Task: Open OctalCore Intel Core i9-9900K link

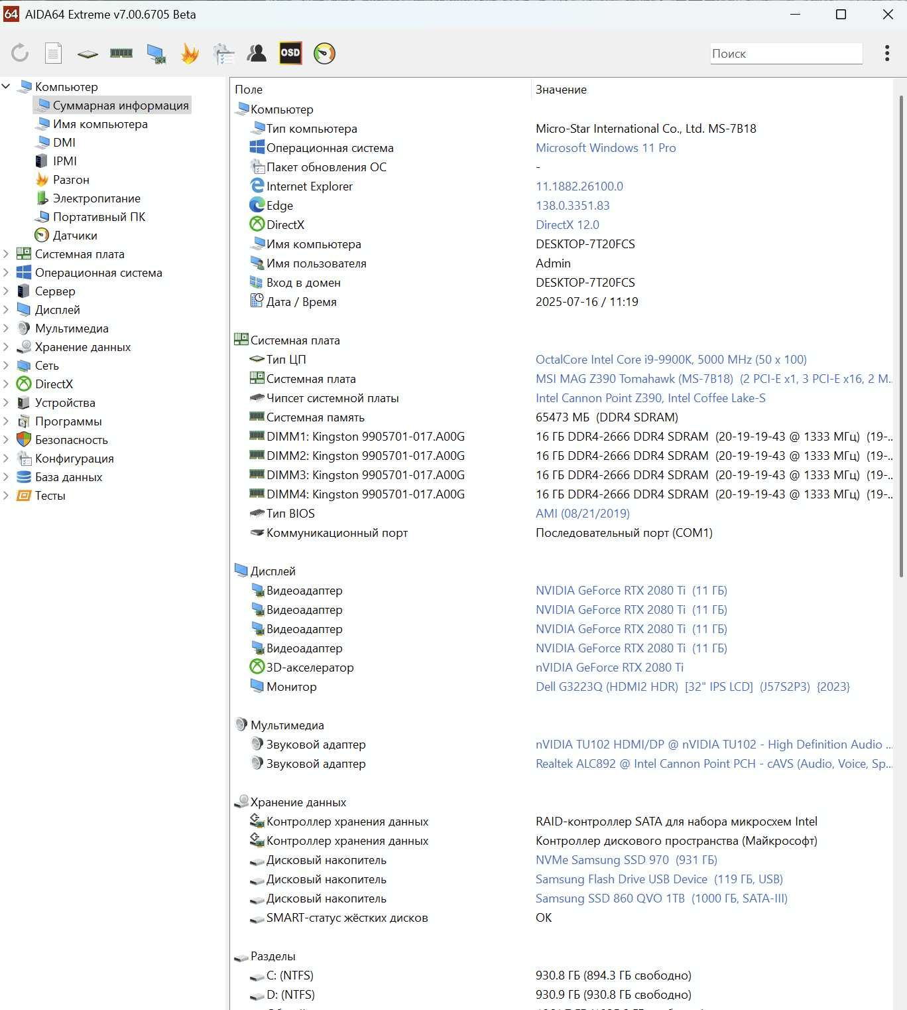Action: (x=671, y=359)
